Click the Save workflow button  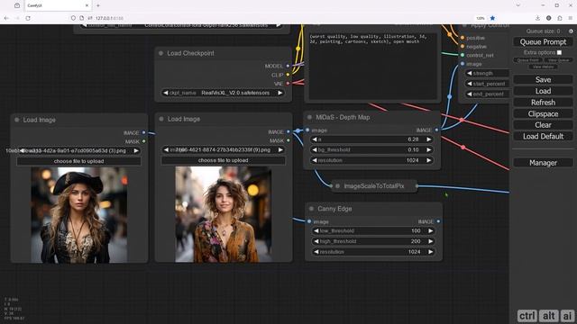pyautogui.click(x=543, y=80)
